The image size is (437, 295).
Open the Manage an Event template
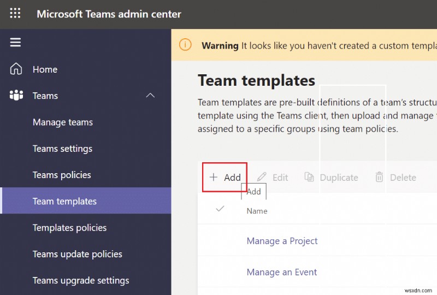[282, 272]
